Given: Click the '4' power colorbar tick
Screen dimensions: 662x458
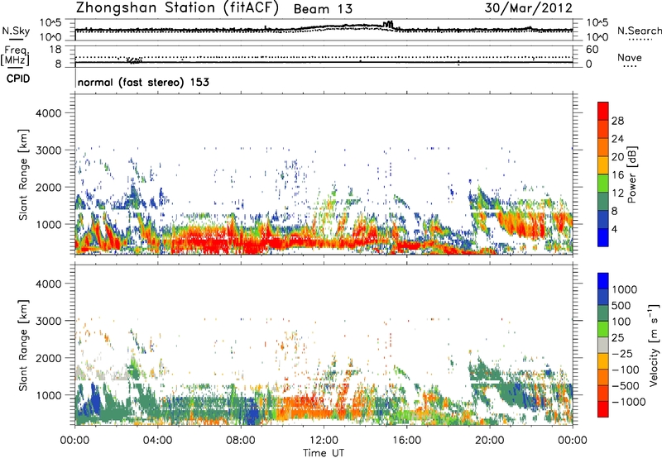Looking at the screenshot, I should click(615, 229).
